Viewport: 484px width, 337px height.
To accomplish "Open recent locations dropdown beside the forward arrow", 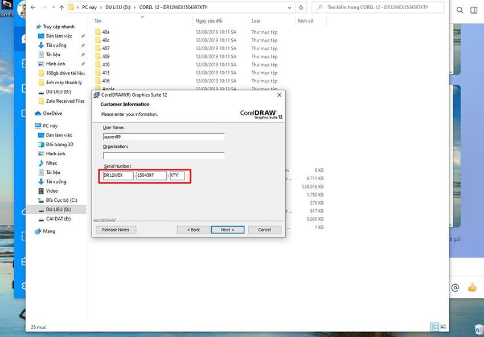I will pyautogui.click(x=54, y=7).
